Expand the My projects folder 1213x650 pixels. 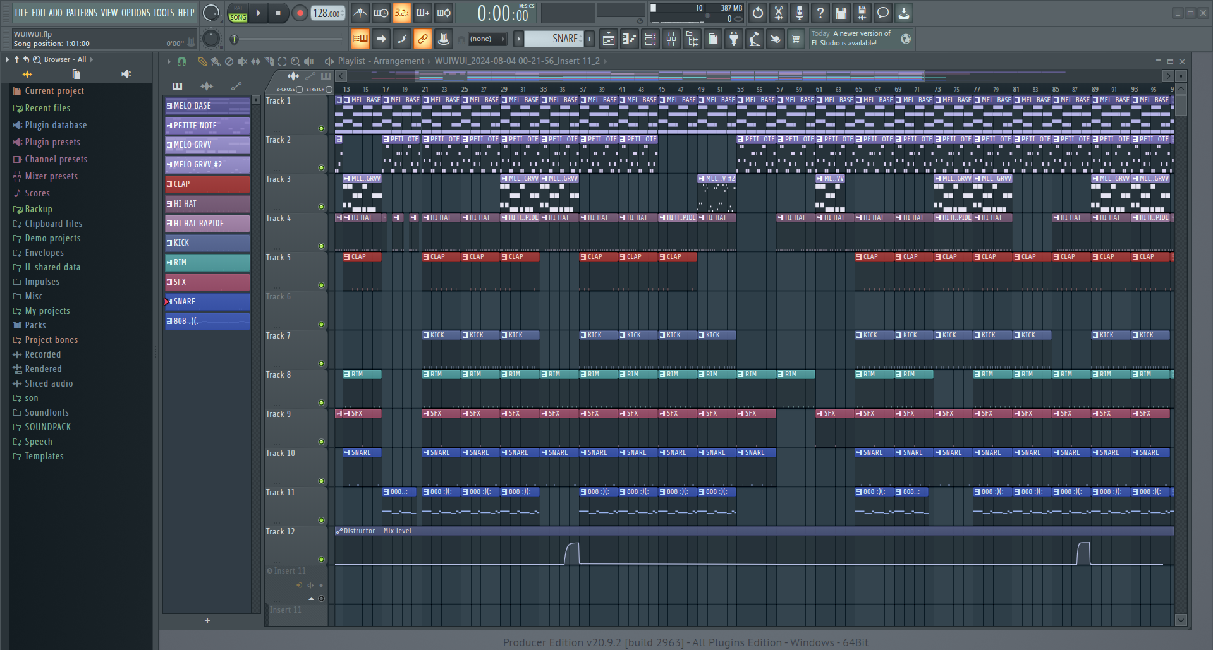pyautogui.click(x=47, y=311)
